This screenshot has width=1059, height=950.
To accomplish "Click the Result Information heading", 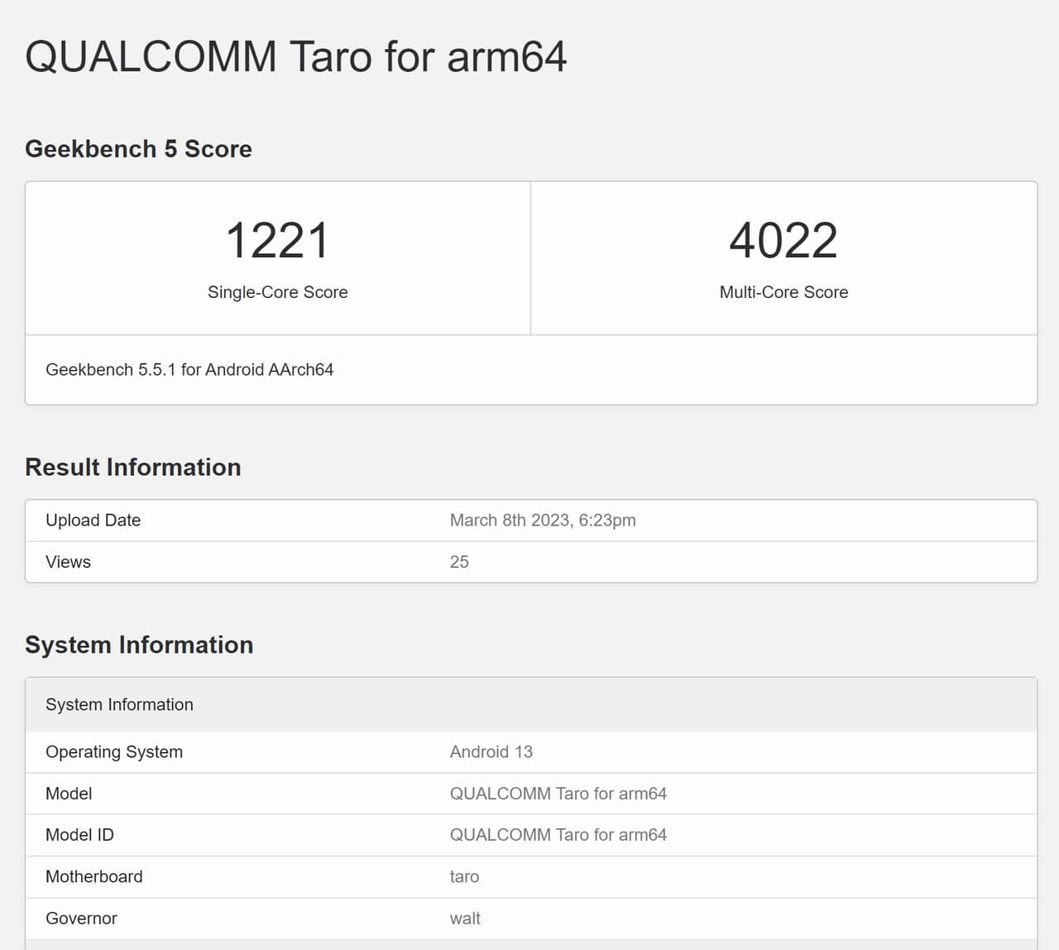I will pos(132,468).
